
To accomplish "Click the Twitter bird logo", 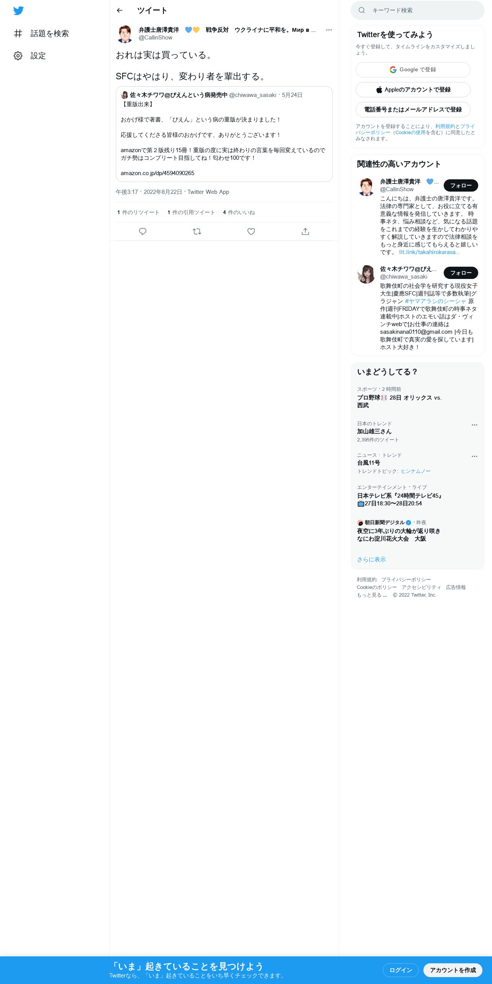I will (x=18, y=11).
